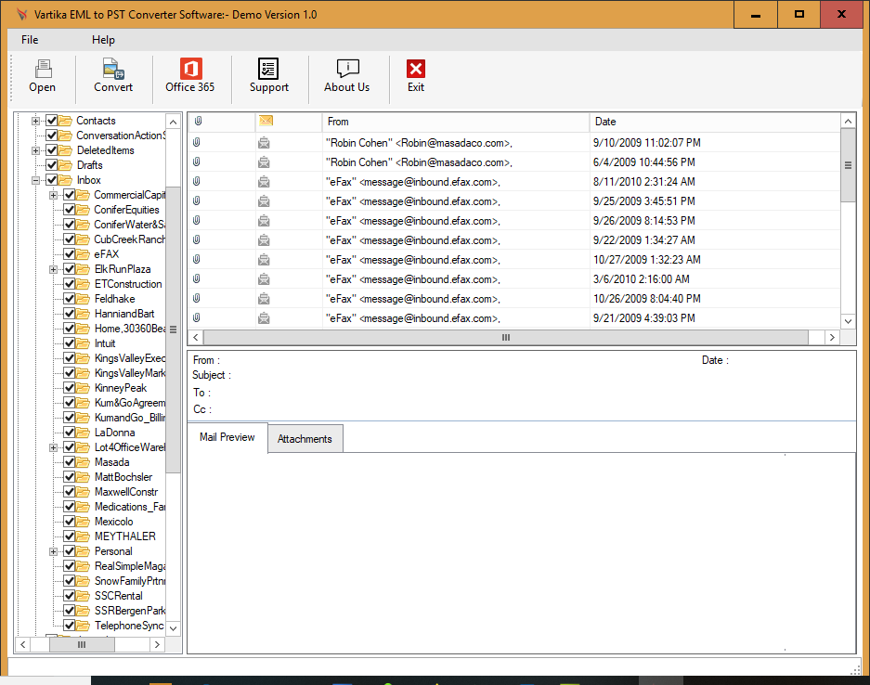
Task: Click the eFAX folder icon
Action: 84,254
